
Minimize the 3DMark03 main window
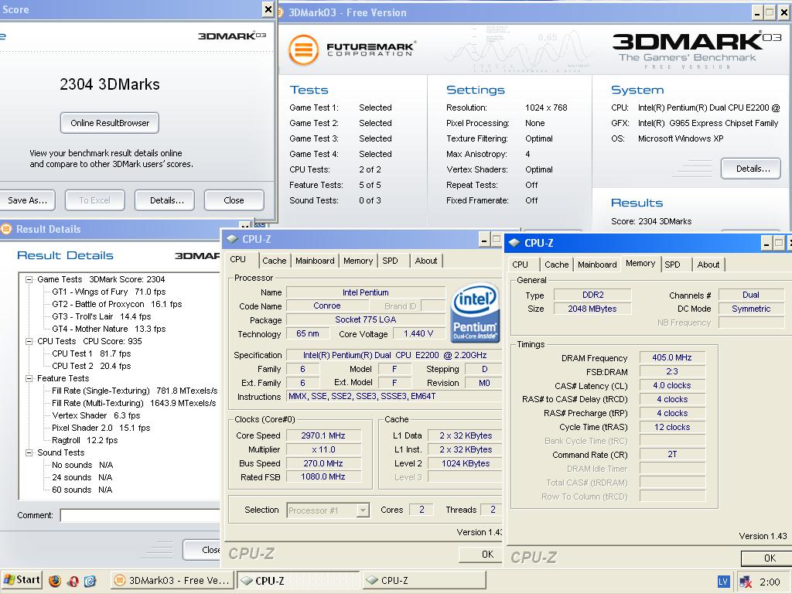coord(756,13)
